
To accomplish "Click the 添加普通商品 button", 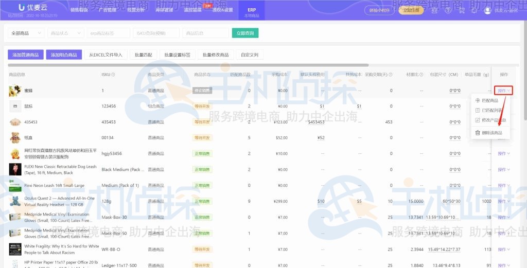I will [25, 55].
